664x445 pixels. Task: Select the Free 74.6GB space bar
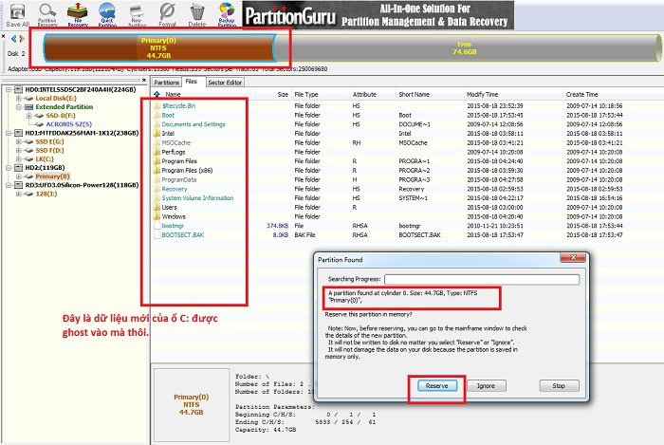467,47
